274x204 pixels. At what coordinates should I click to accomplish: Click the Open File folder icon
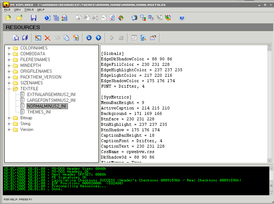(8, 18)
